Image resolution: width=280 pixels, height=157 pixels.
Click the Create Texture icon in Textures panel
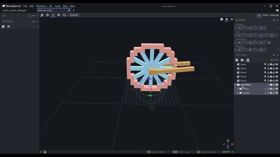(9, 27)
